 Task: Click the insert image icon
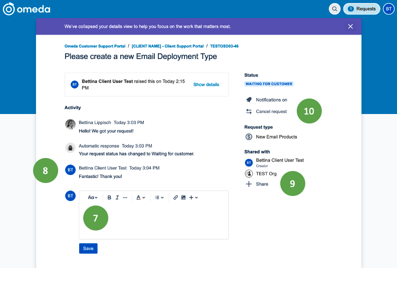pyautogui.click(x=183, y=197)
